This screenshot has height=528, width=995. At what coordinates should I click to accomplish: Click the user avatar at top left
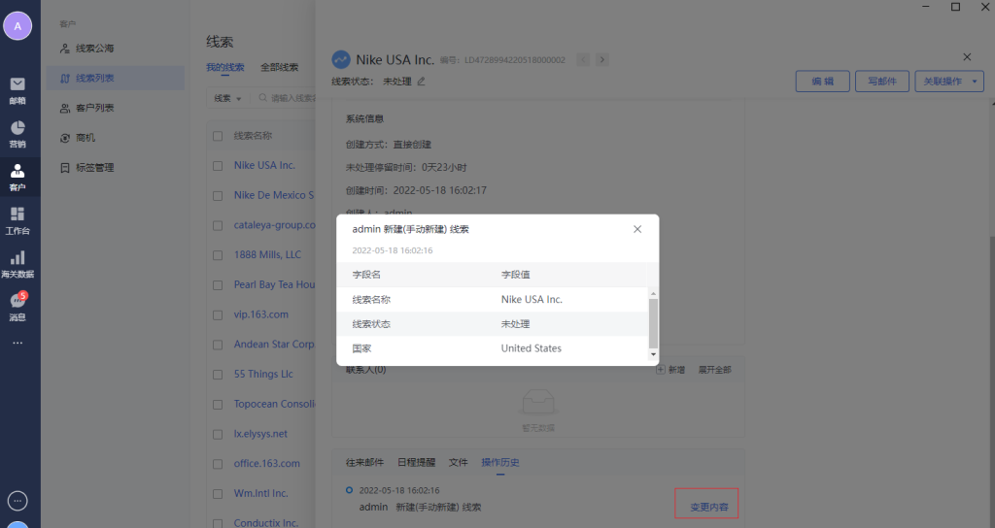(x=17, y=26)
